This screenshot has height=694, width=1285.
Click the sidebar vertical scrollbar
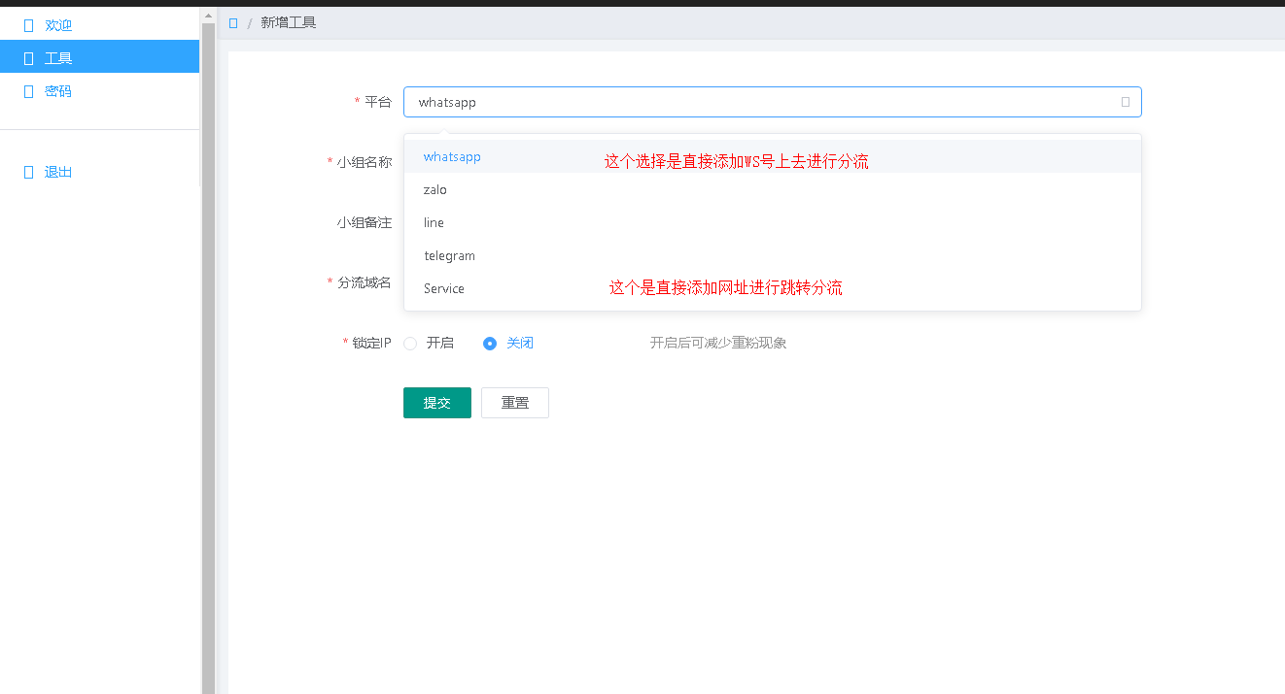(208, 359)
